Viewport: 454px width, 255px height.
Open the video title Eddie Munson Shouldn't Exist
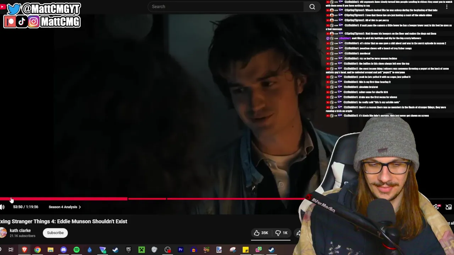coord(63,221)
